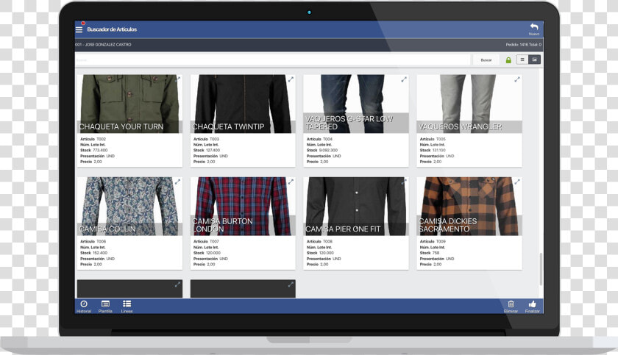Switch to list view
This screenshot has height=355, width=618.
pos(522,60)
